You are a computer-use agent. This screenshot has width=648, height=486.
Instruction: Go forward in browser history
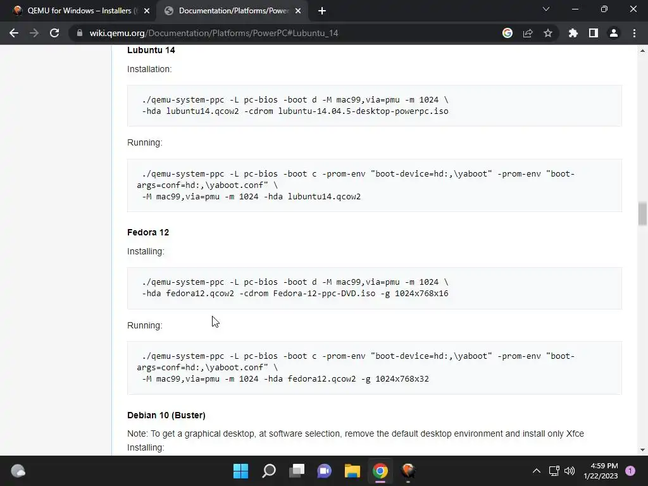[34, 33]
